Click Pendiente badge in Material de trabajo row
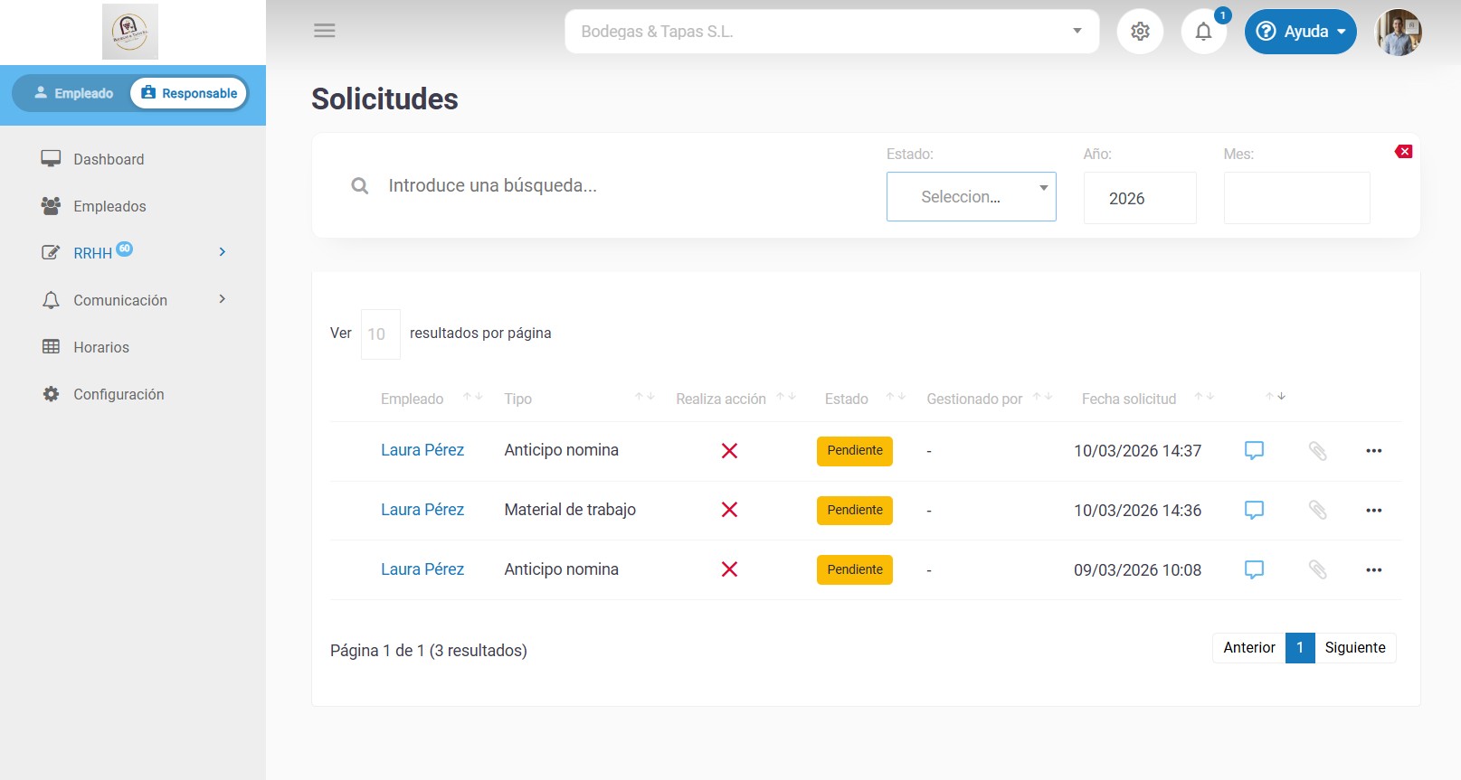The image size is (1461, 780). [855, 511]
